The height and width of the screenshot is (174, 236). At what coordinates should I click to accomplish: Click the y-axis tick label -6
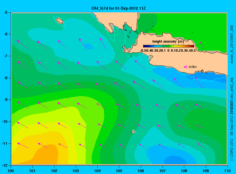5,34
